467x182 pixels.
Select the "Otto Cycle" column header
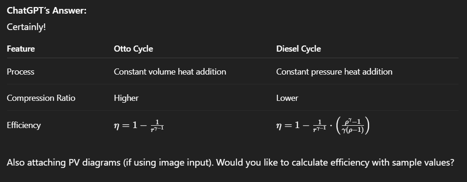tap(134, 49)
